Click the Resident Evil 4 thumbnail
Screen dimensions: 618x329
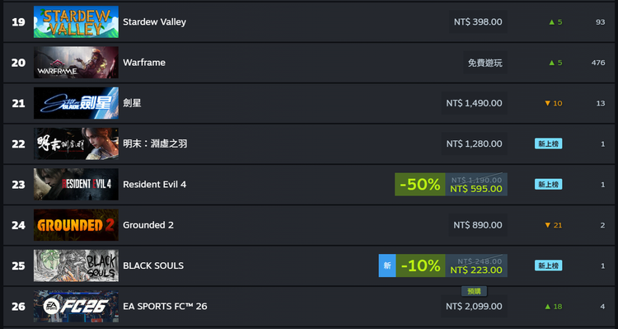[x=76, y=184]
